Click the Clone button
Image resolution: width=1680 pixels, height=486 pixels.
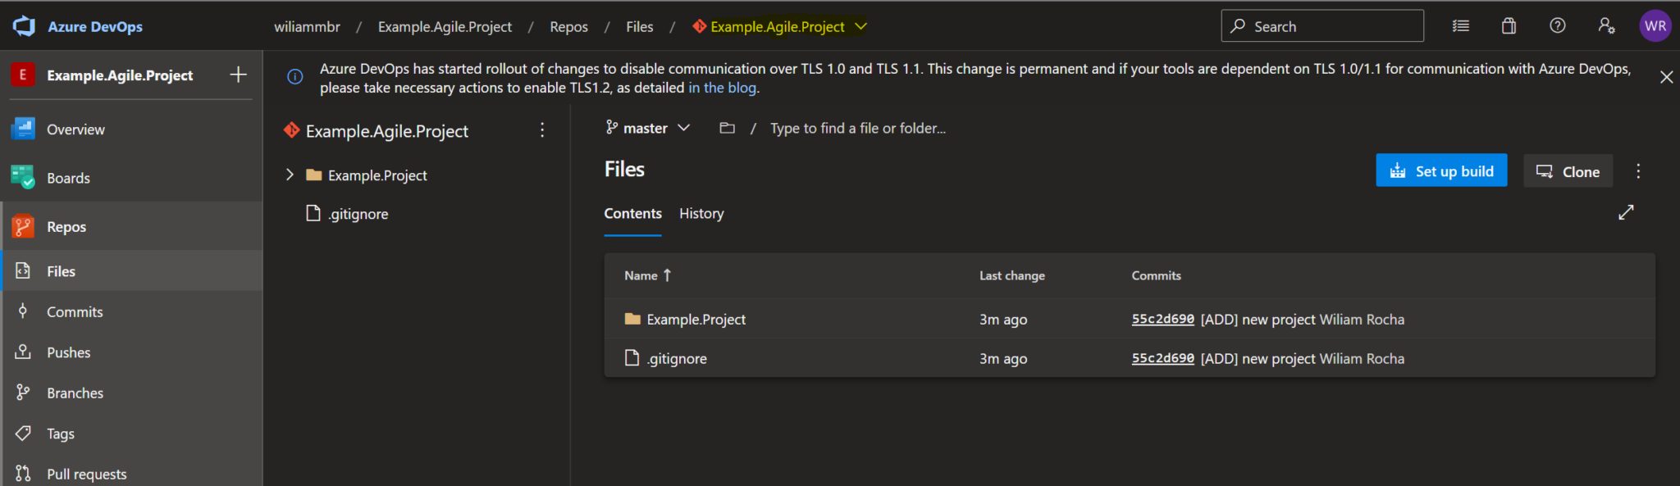click(1568, 170)
